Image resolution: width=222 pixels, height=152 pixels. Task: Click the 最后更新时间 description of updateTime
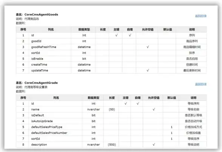click(192, 71)
